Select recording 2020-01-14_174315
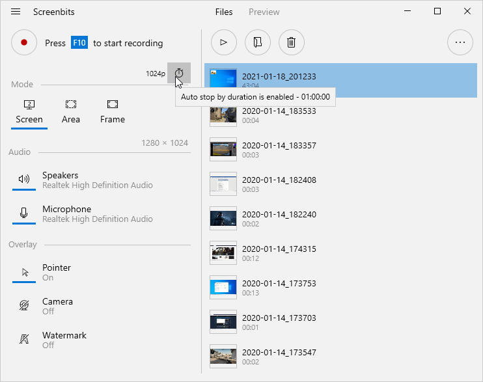This screenshot has width=483, height=382. (340, 253)
